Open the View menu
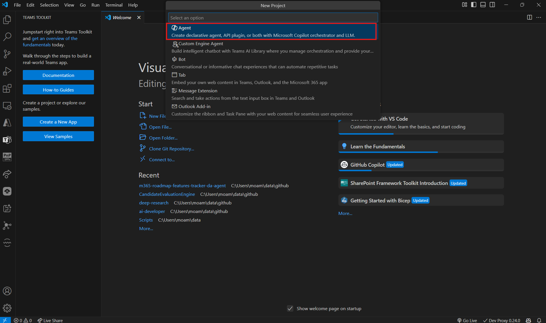This screenshot has width=546, height=323. 69,5
